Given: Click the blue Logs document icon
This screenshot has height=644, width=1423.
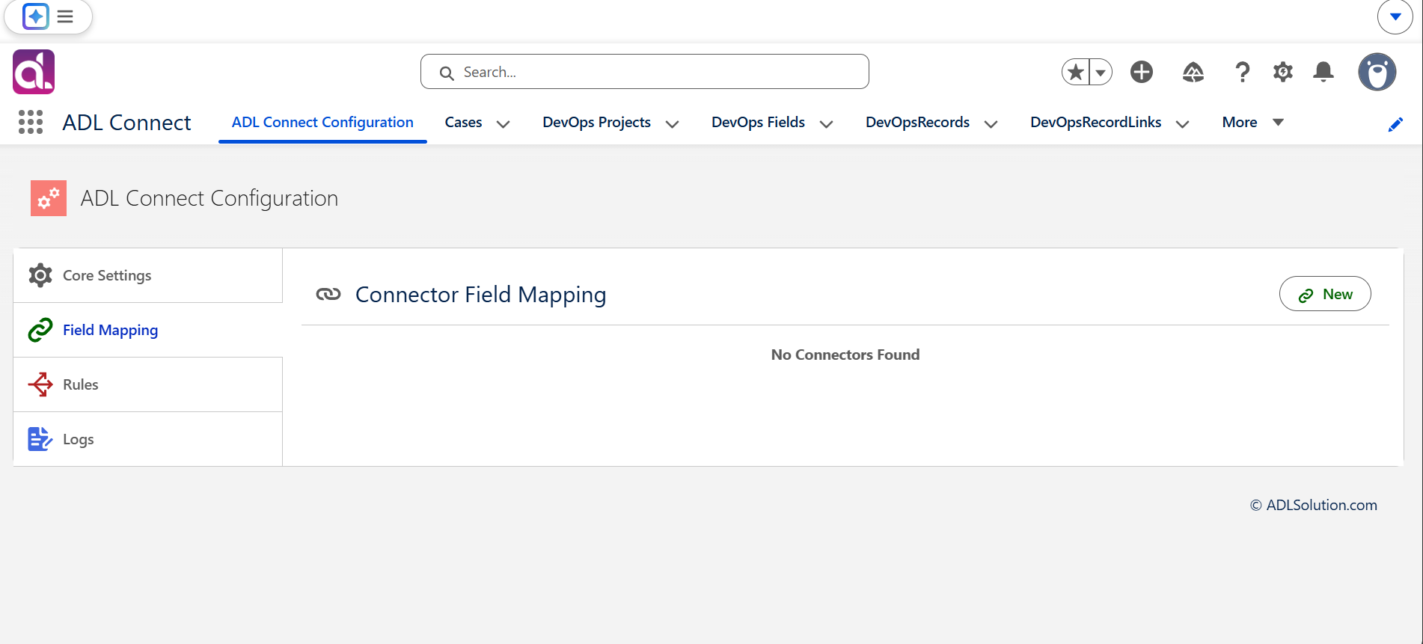Looking at the screenshot, I should 40,439.
